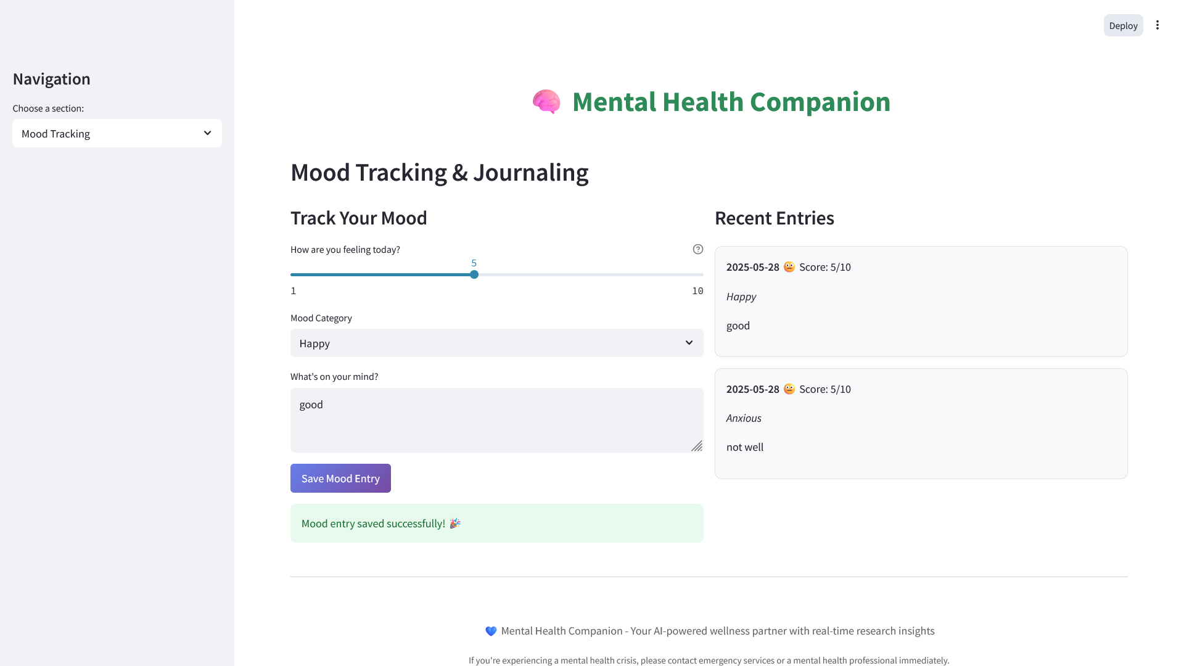
Task: Click the party popper icon in success message
Action: [455, 524]
